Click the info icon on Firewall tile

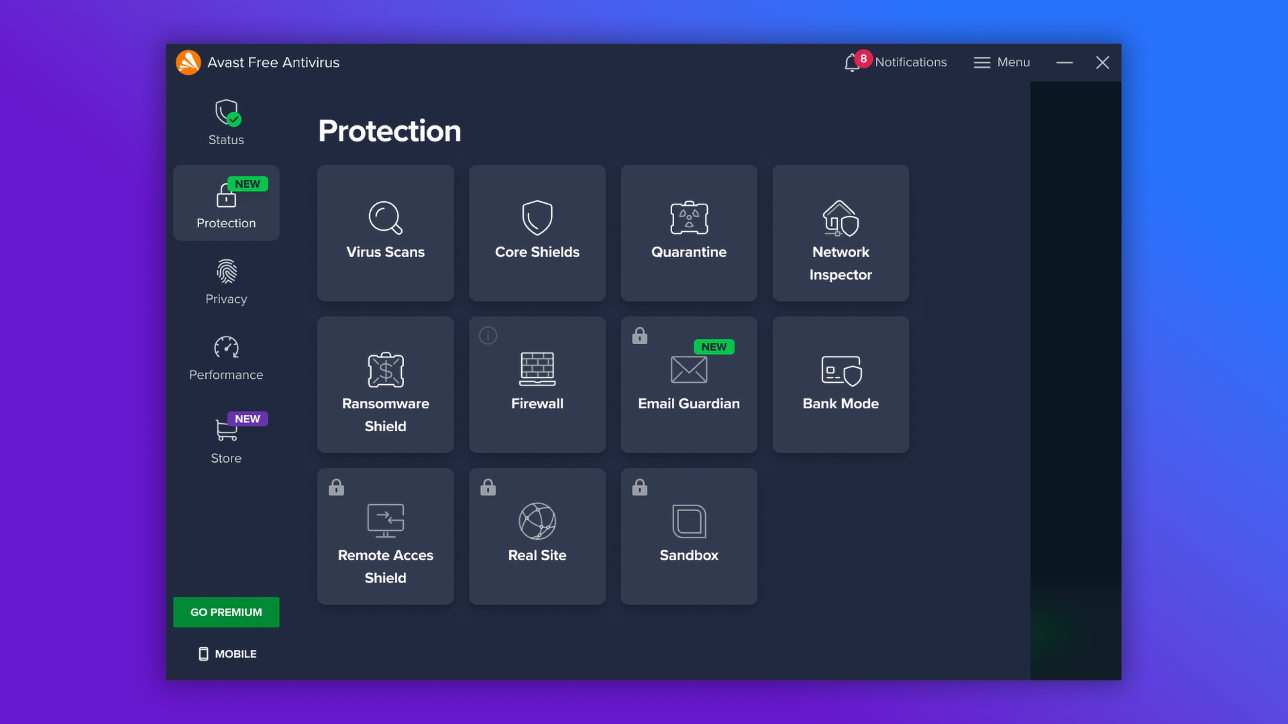click(x=488, y=335)
